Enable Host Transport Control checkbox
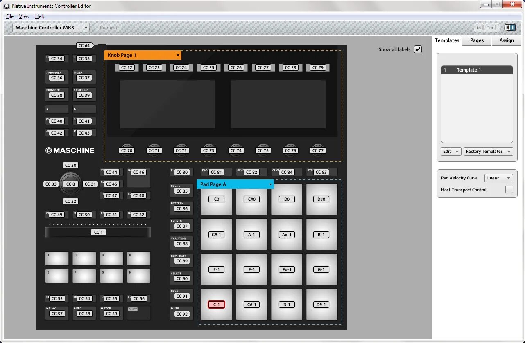Screen dimensions: 525x343 (x=509, y=190)
